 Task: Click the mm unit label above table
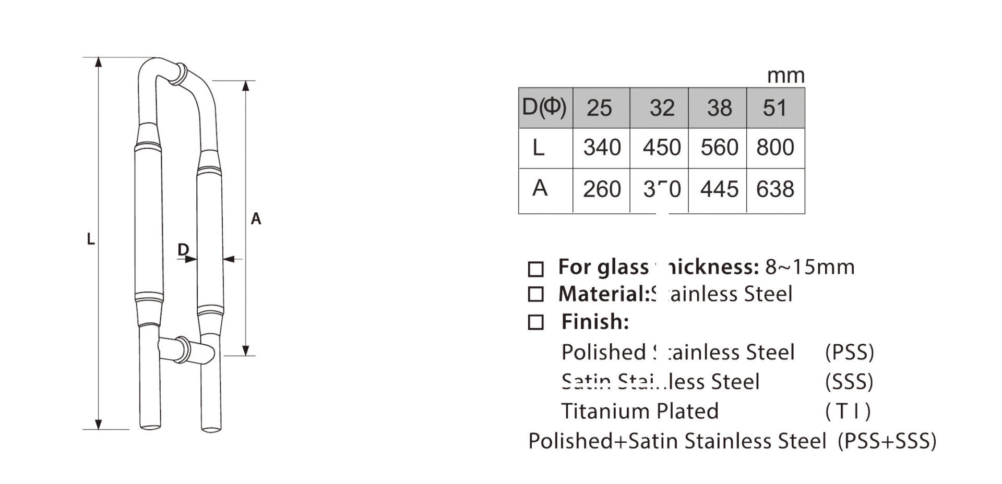(785, 77)
